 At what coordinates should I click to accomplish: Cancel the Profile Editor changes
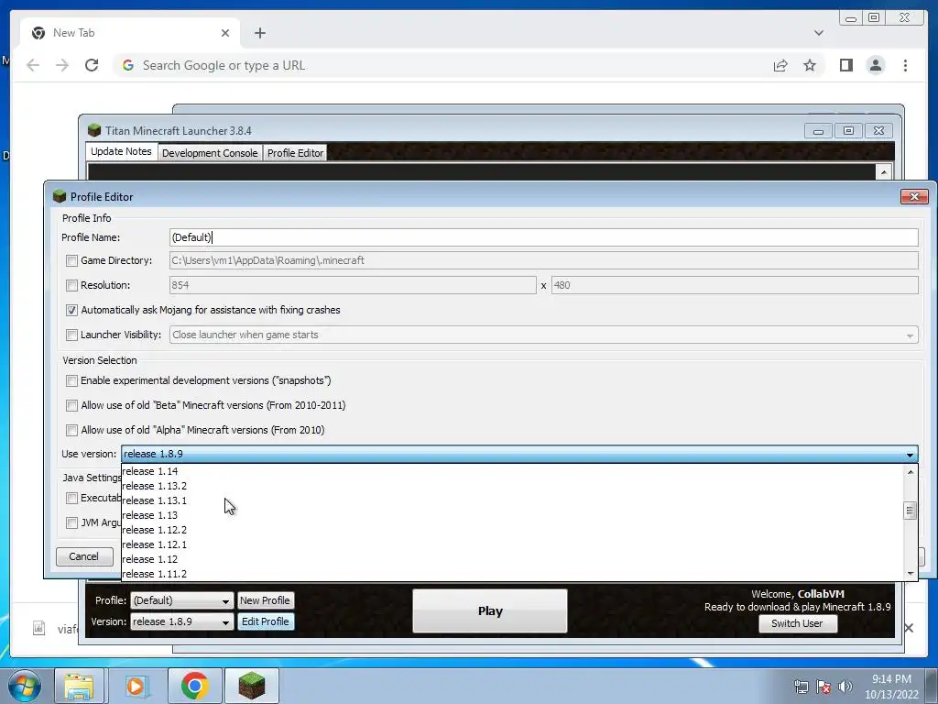click(83, 556)
